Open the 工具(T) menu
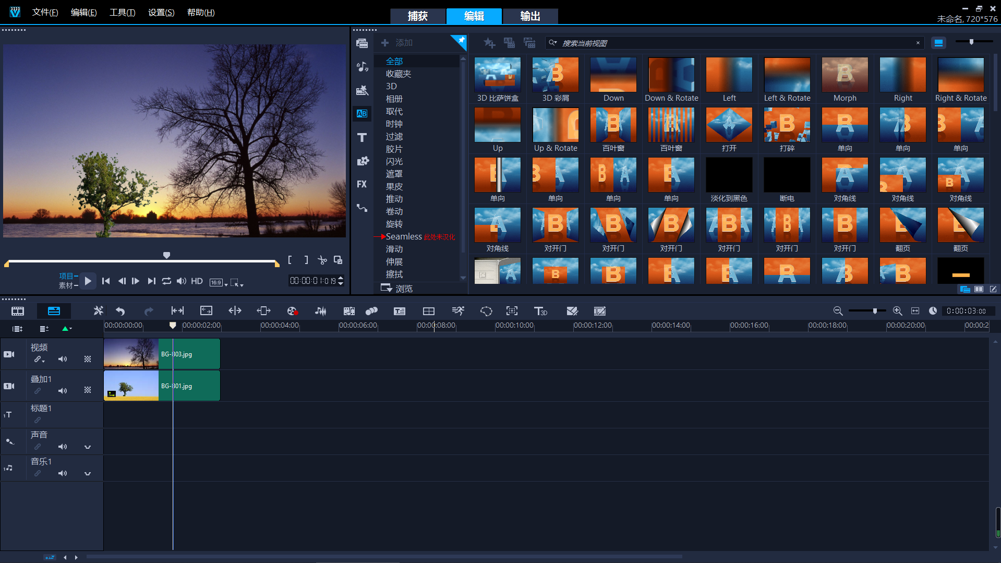Viewport: 1001px width, 563px height. (x=122, y=12)
